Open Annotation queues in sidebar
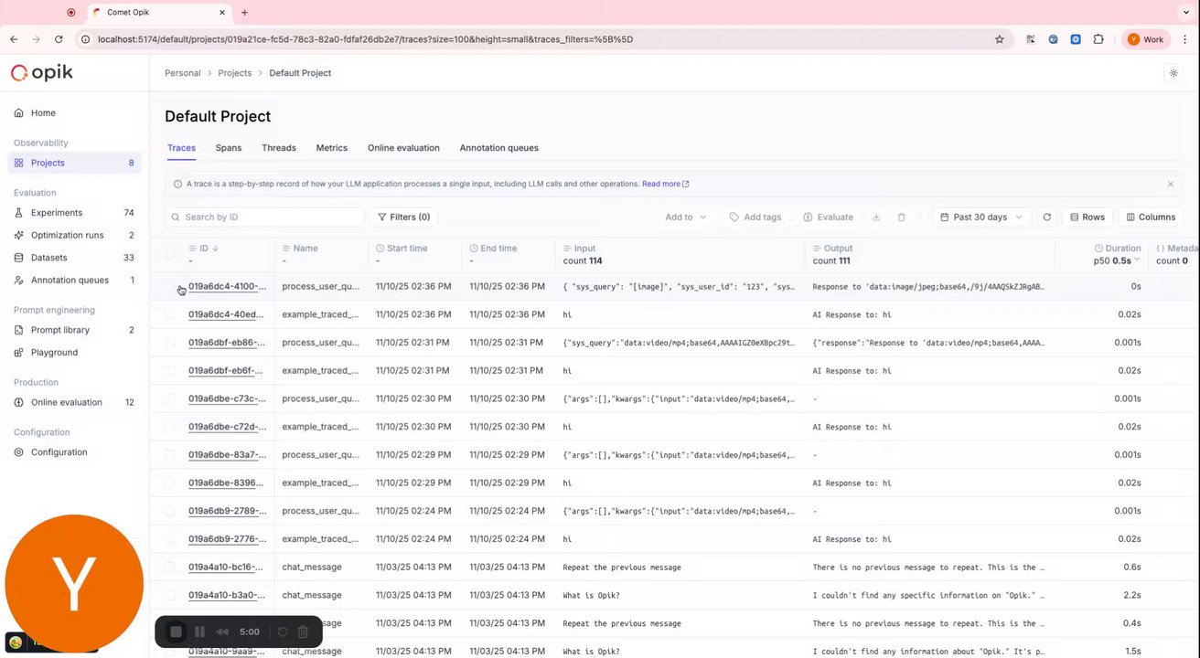 click(74, 281)
